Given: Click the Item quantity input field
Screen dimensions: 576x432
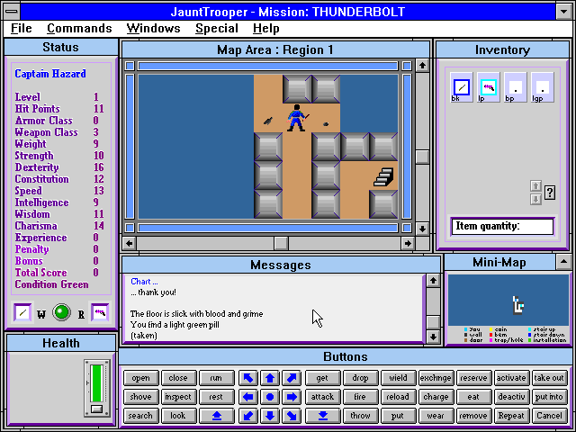Looking at the screenshot, I should point(502,226).
